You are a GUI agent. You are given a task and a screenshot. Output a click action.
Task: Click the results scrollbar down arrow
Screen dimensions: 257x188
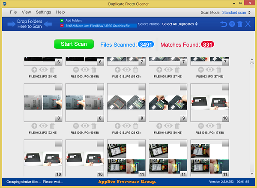click(252, 174)
